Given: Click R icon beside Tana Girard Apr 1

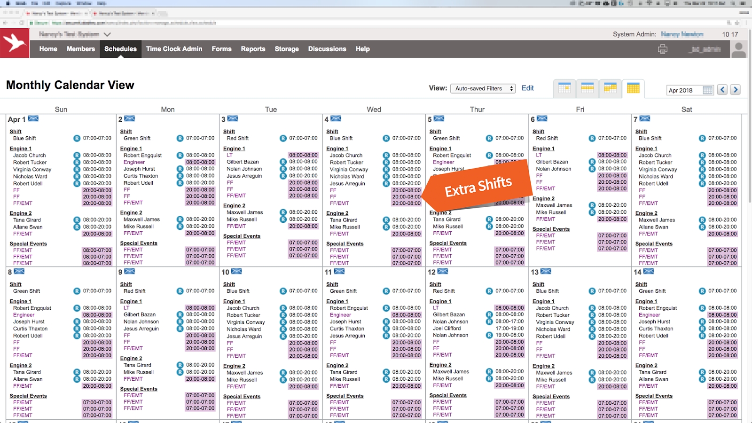Looking at the screenshot, I should tap(77, 220).
